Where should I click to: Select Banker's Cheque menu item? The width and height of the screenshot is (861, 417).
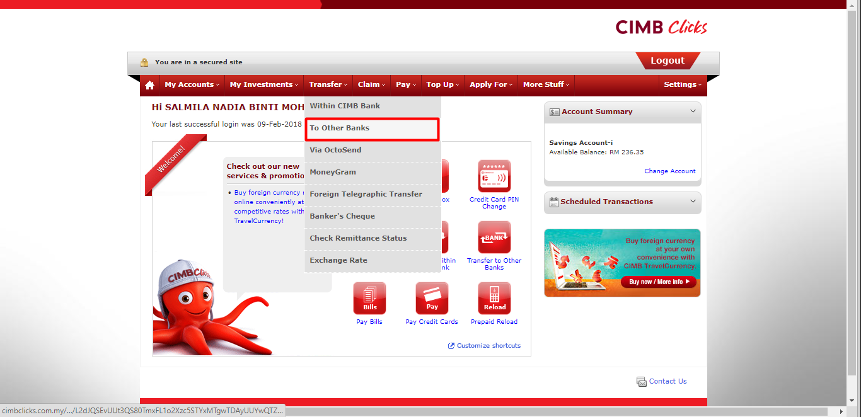[373, 217]
